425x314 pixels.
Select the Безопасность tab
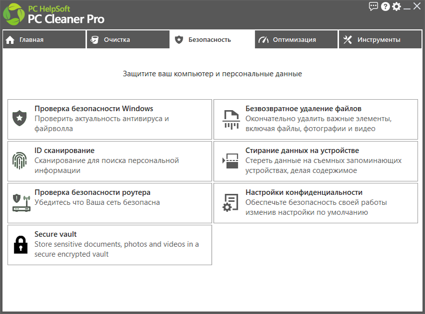pos(212,39)
